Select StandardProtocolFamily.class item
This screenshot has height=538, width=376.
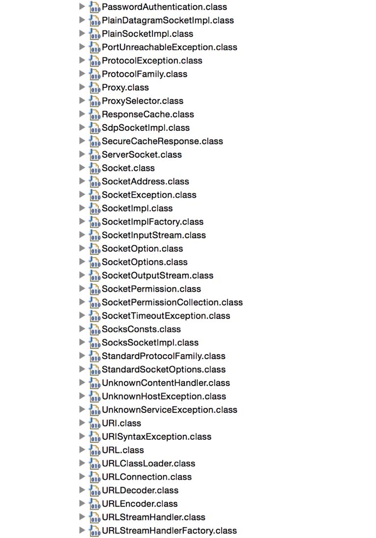(164, 356)
